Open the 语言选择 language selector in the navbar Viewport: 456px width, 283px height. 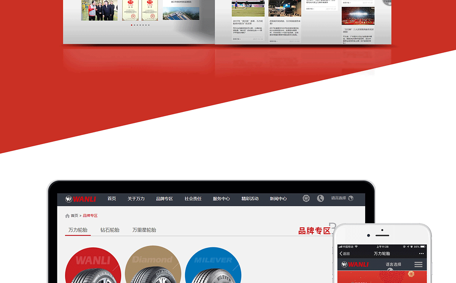[x=339, y=198]
